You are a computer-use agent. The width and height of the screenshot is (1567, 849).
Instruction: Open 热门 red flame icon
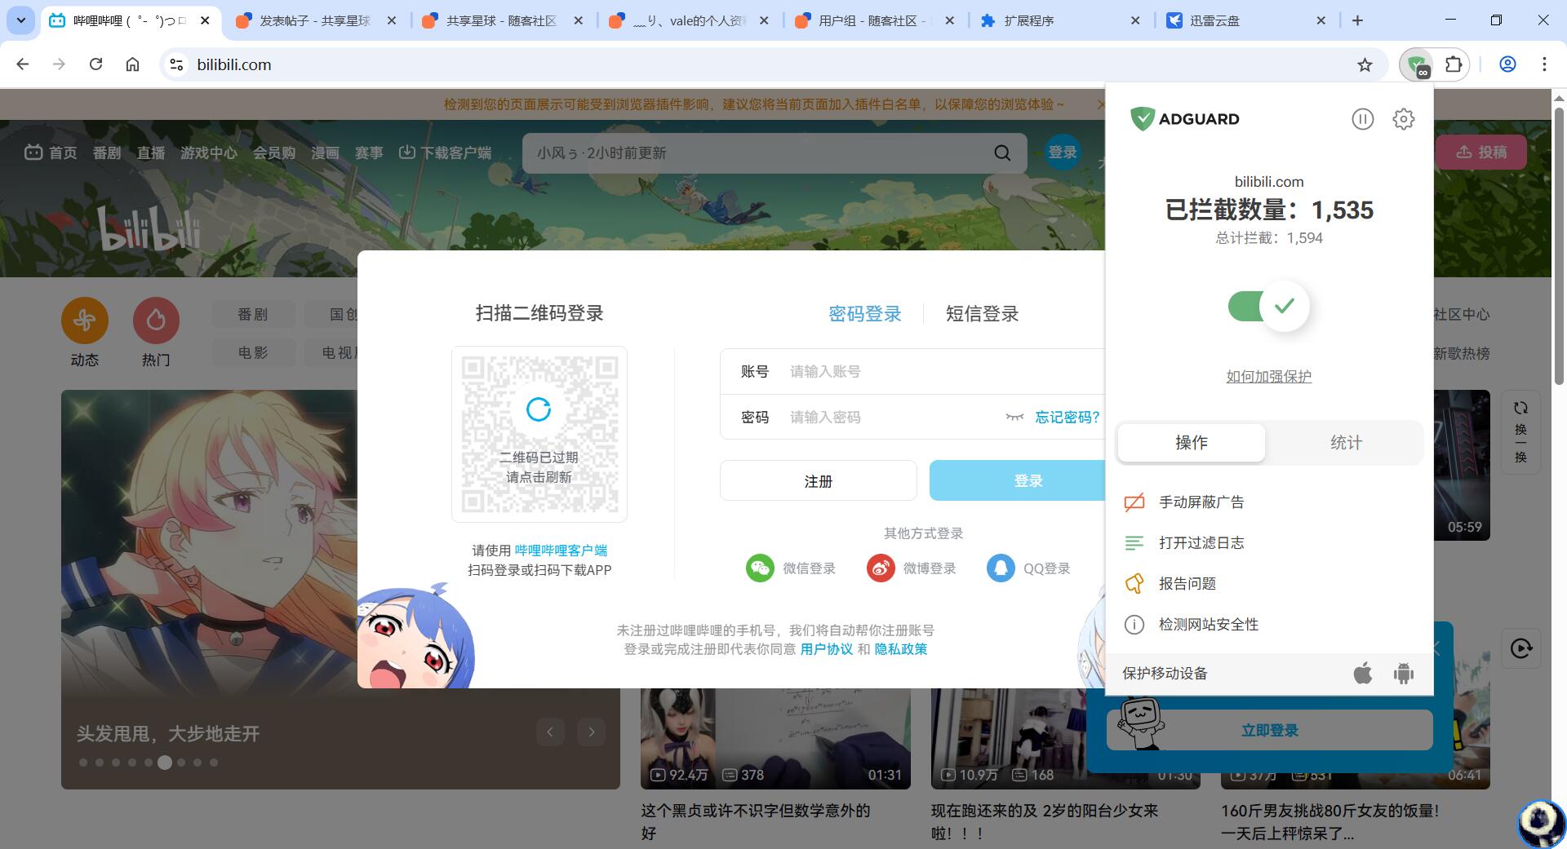point(156,321)
